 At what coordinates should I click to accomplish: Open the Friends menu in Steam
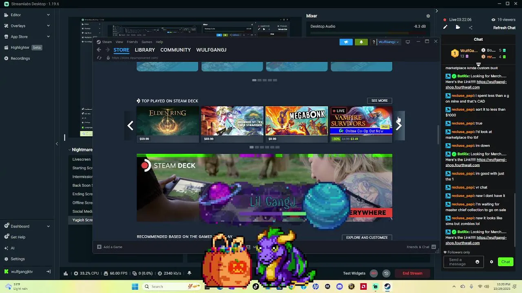coord(132,42)
